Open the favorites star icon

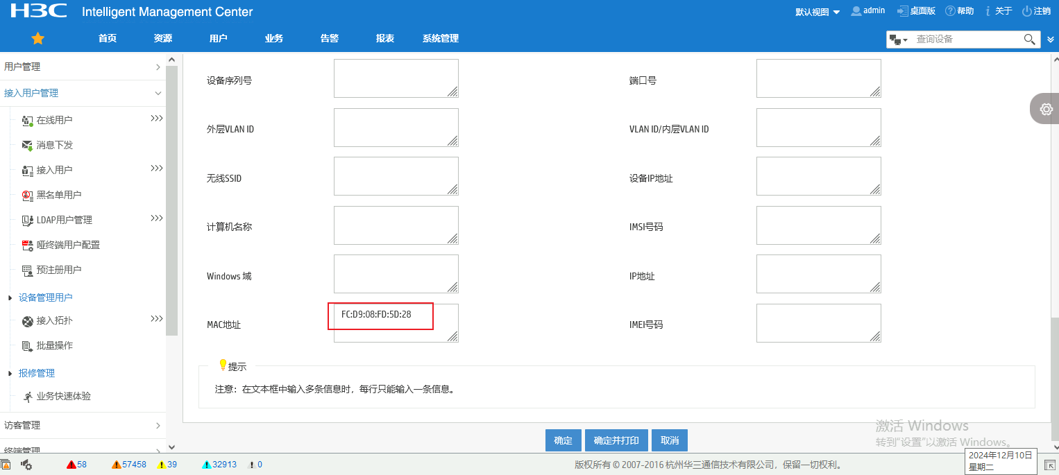click(x=38, y=38)
